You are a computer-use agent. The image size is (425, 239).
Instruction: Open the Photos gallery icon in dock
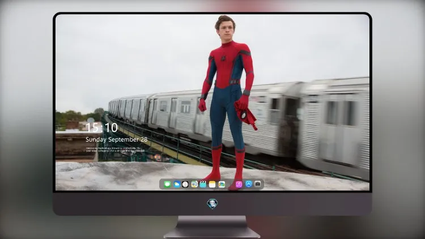[222, 184]
